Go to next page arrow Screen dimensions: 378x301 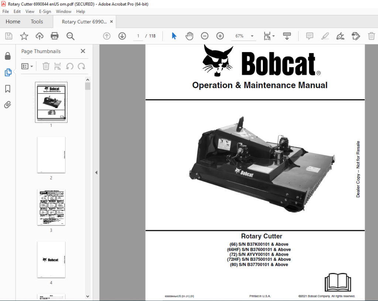coord(122,36)
